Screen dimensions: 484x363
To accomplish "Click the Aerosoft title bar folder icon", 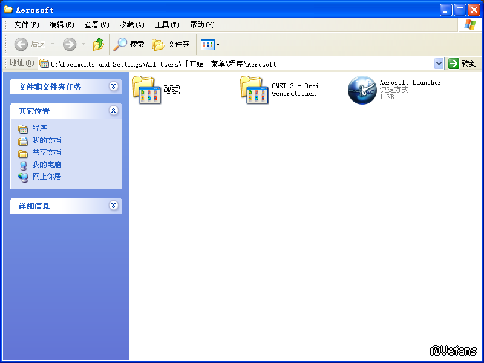I will pyautogui.click(x=8, y=10).
